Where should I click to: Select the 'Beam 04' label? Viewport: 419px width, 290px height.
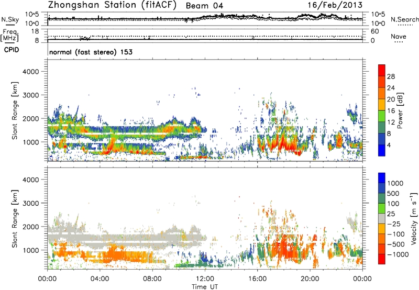pos(204,6)
